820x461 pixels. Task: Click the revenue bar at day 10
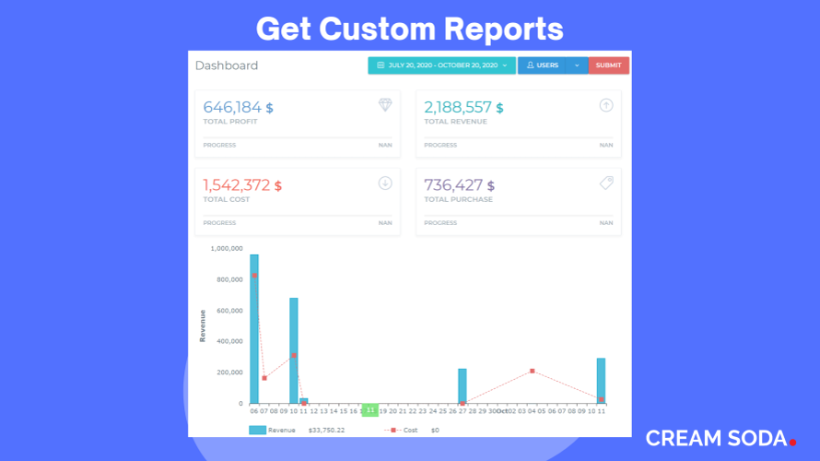coord(294,350)
